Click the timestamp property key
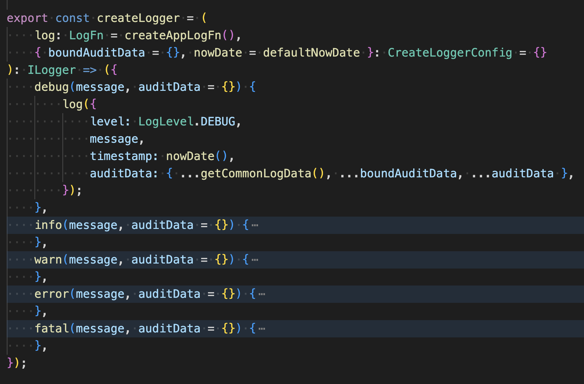This screenshot has height=384, width=584. pos(121,156)
